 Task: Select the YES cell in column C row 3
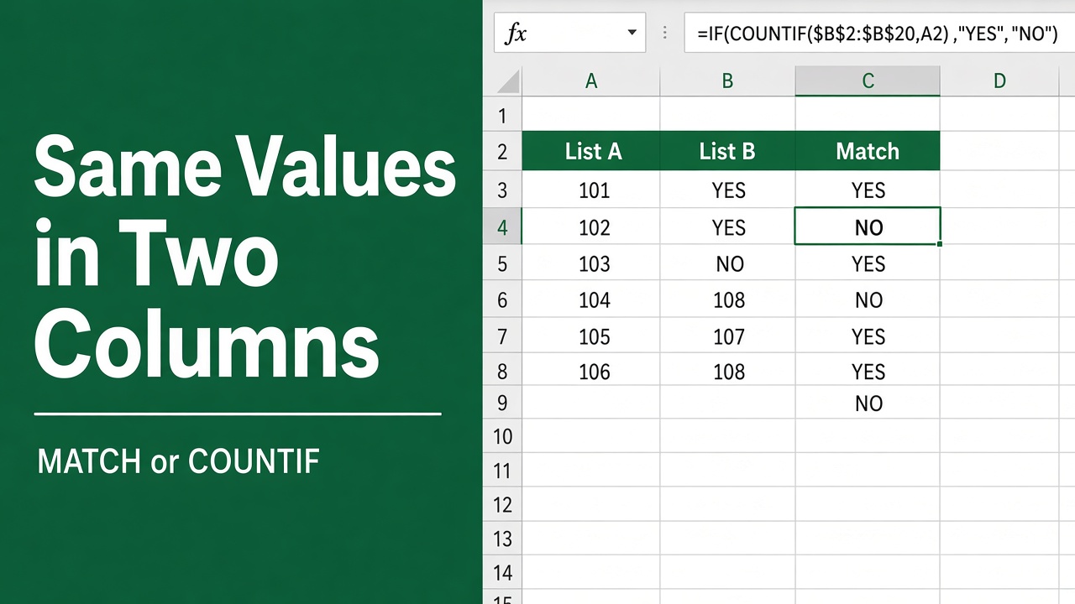[x=868, y=190]
